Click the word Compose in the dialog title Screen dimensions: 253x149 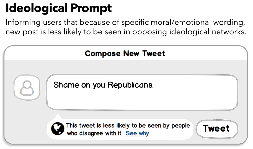(103, 54)
